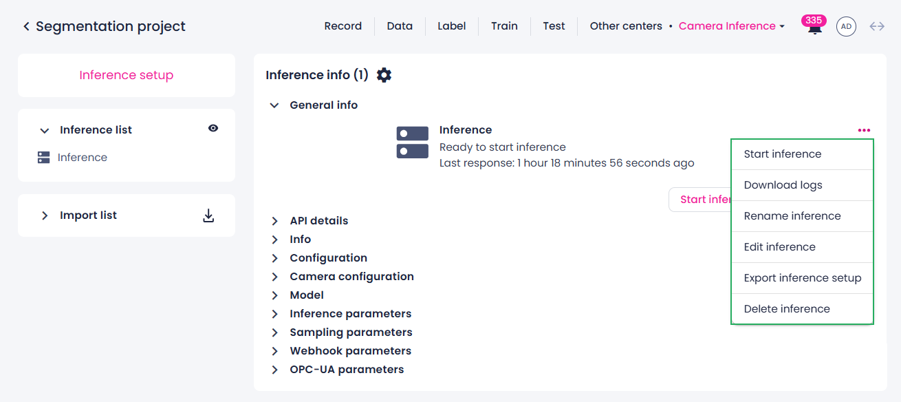This screenshot has height=402, width=901.
Task: Choose Delete inference from the menu
Action: [x=802, y=309]
